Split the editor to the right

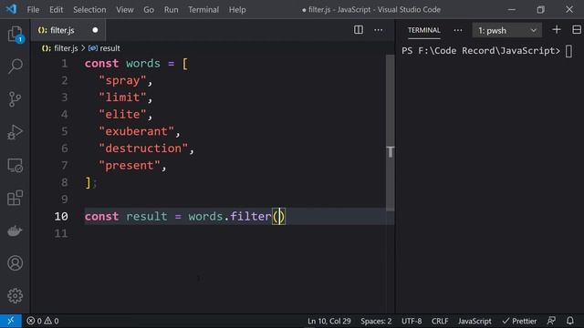point(359,30)
